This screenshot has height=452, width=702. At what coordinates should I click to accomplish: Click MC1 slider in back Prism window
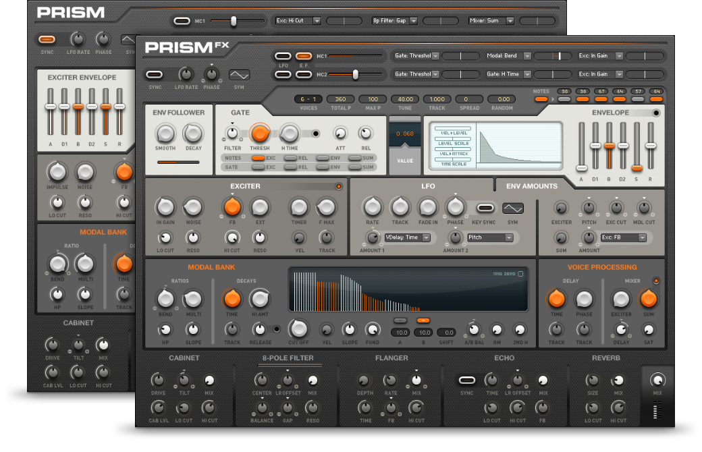[234, 21]
